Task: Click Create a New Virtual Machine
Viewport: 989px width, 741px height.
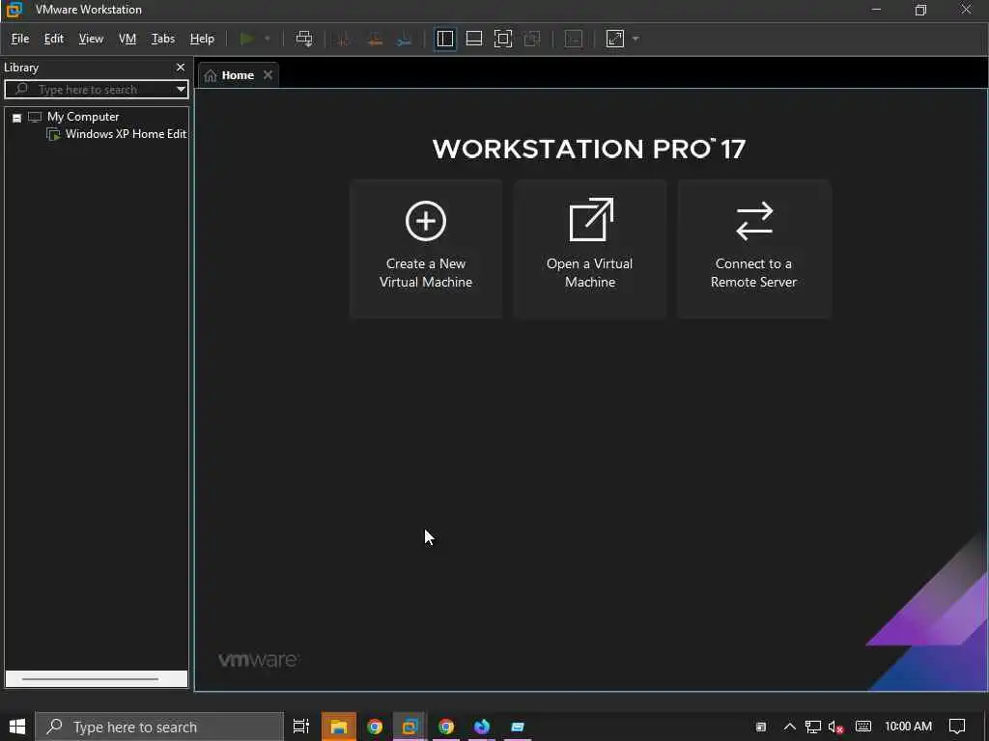Action: point(426,249)
